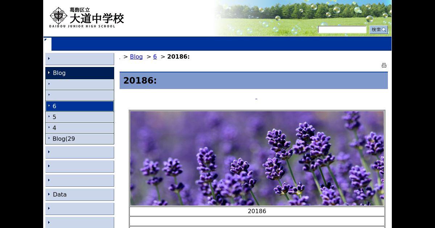Click the lavender field photo

tap(257, 158)
